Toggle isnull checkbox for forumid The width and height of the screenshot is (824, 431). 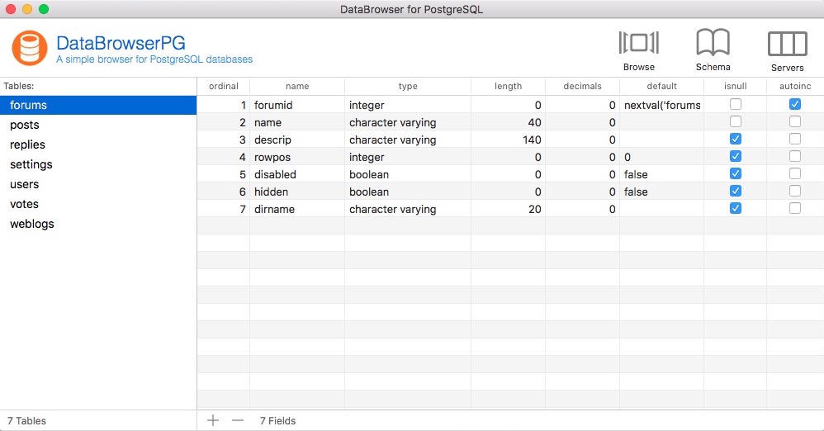pos(736,104)
